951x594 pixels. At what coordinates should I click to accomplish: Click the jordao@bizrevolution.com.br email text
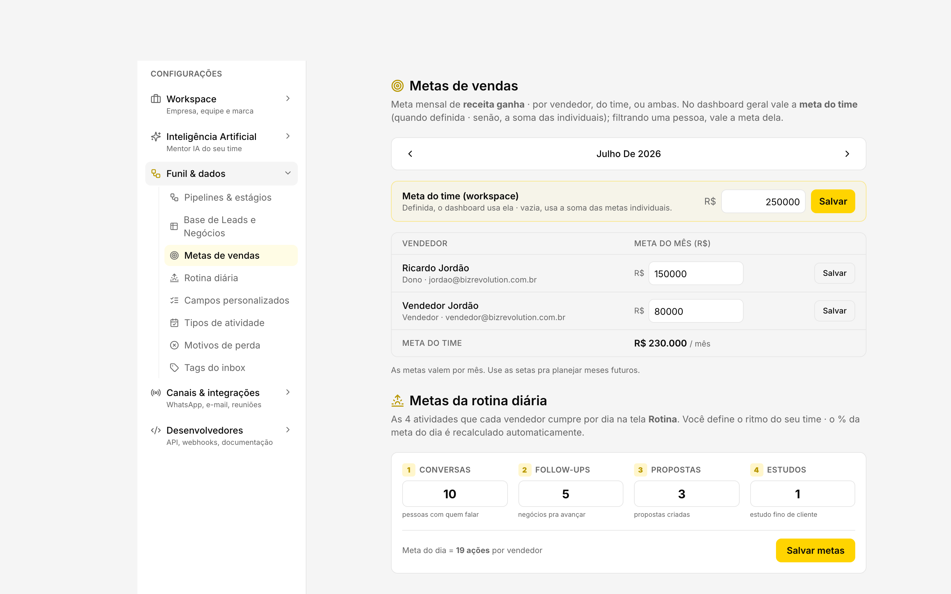(x=482, y=280)
